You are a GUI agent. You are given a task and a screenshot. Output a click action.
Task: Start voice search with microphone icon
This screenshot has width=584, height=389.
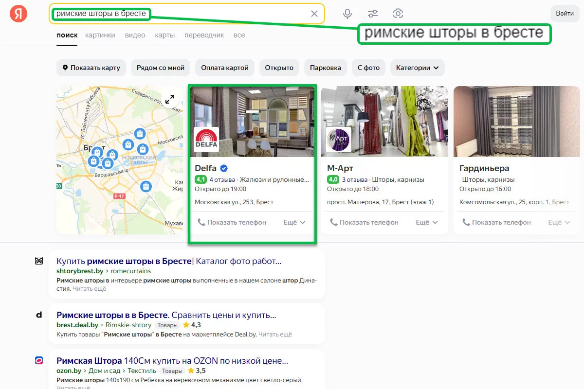347,14
